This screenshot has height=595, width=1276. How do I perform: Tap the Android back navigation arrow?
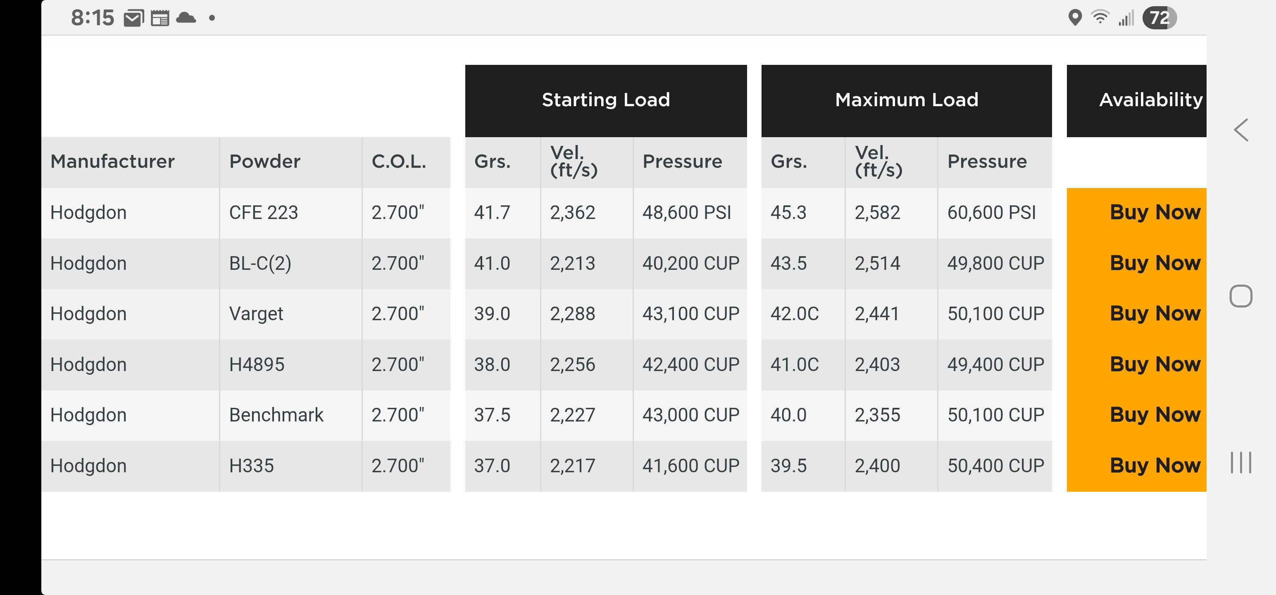pos(1241,130)
